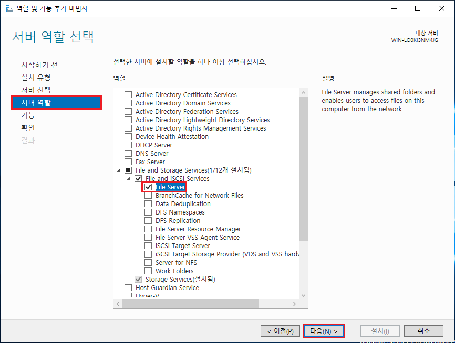The height and width of the screenshot is (343, 455).
Task: Navigate to the 기능 step
Action: (x=28, y=115)
